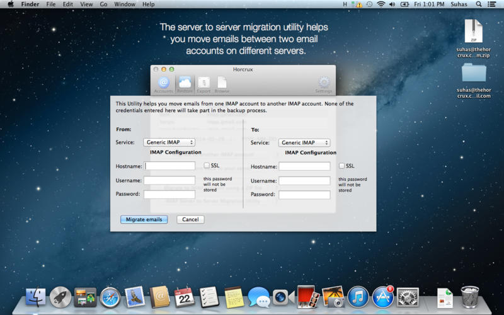Open System Preferences gears in Dock

[408, 297]
